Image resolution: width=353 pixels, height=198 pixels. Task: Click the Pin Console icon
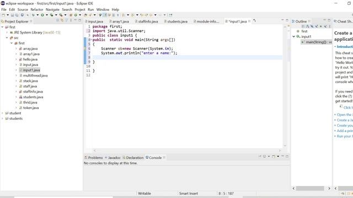click(260, 156)
